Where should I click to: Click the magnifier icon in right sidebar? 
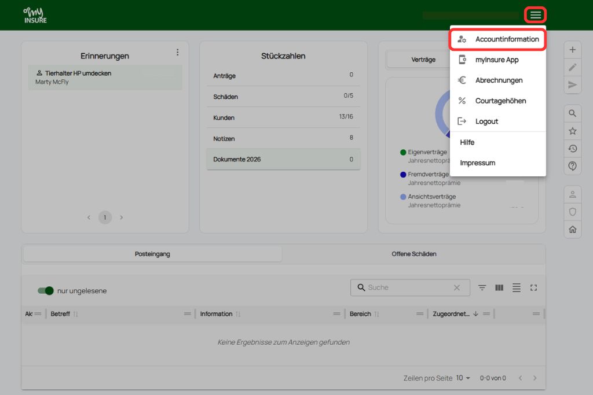(x=573, y=113)
